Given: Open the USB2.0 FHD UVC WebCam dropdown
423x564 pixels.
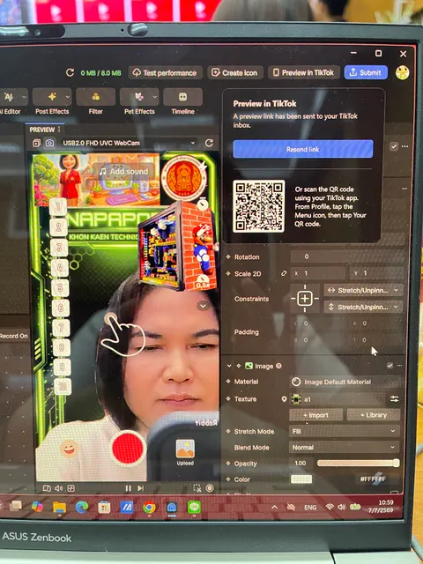Looking at the screenshot, I should coord(129,143).
